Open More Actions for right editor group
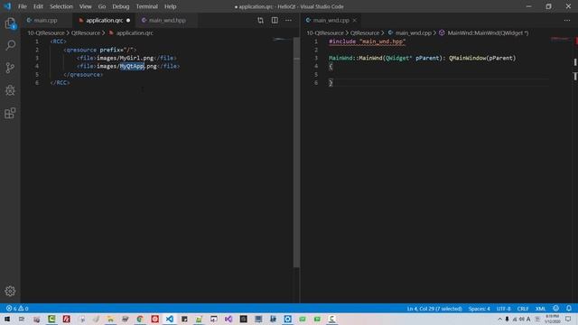Viewport: 578px width, 325px height. pos(567,20)
